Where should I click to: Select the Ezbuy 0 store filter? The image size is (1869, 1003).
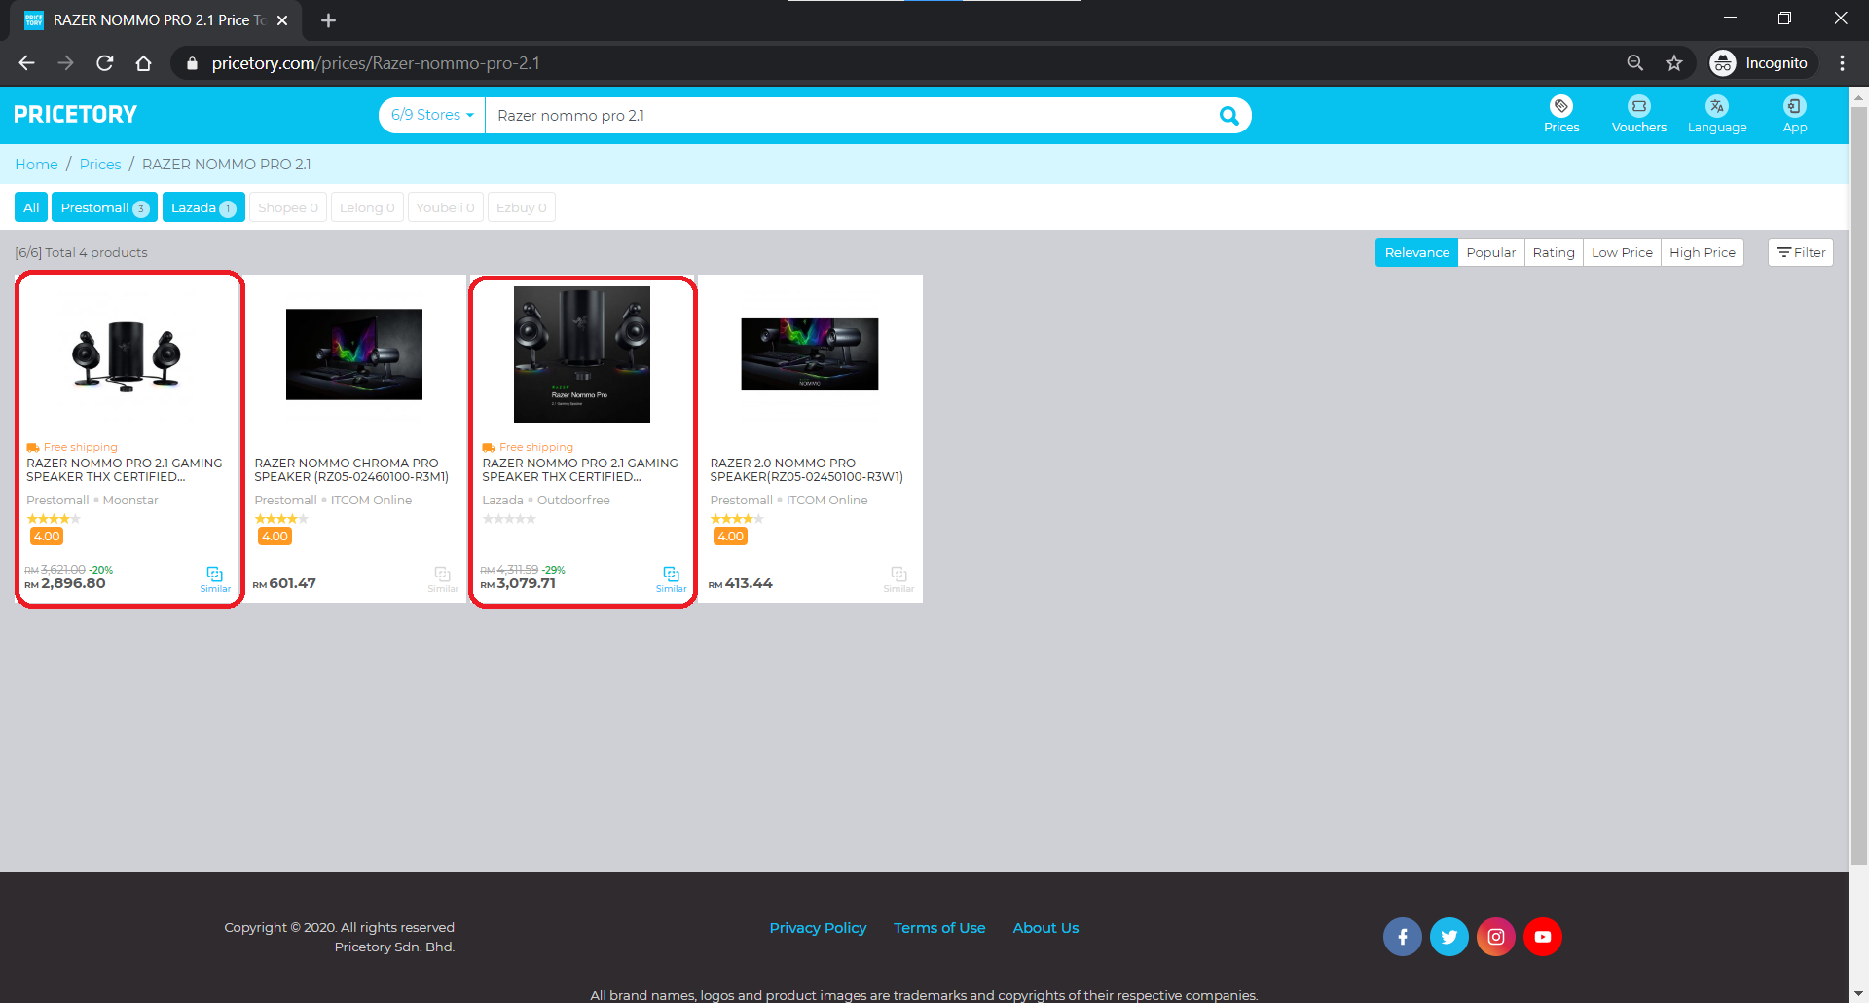(x=522, y=207)
